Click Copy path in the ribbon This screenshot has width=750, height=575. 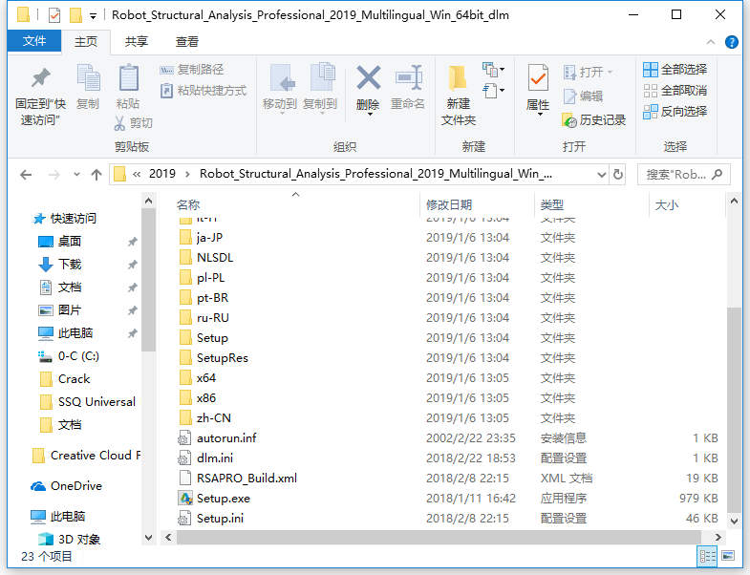[x=192, y=70]
